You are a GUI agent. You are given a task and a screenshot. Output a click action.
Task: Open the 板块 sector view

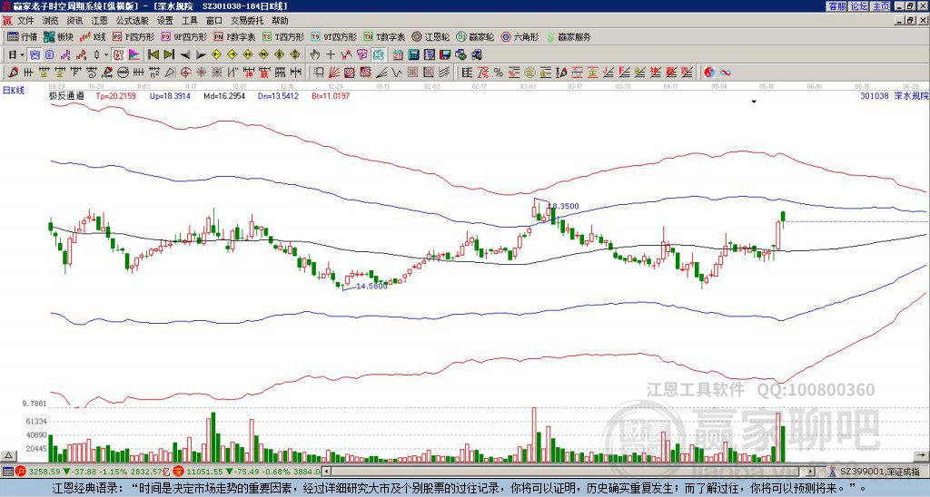coord(58,36)
